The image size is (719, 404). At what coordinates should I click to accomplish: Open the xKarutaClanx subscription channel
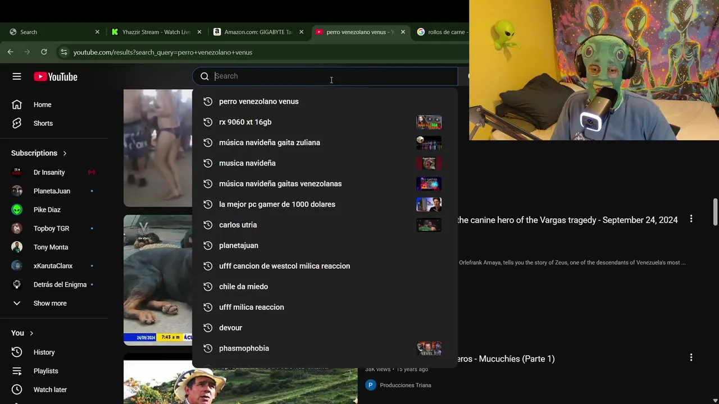[x=54, y=266]
